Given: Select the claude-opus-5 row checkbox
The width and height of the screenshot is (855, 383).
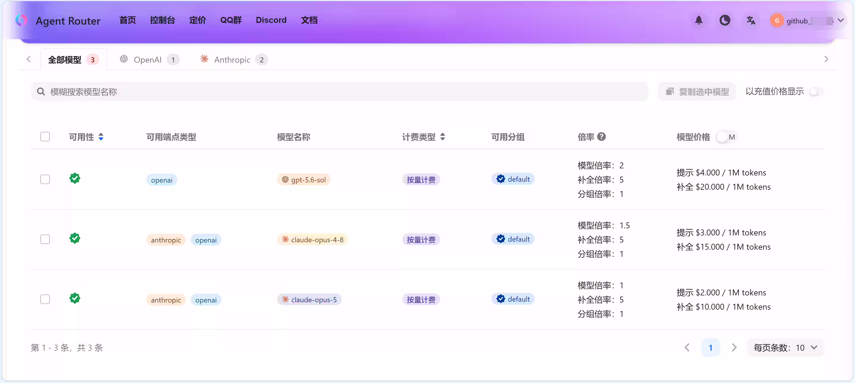Looking at the screenshot, I should point(45,300).
